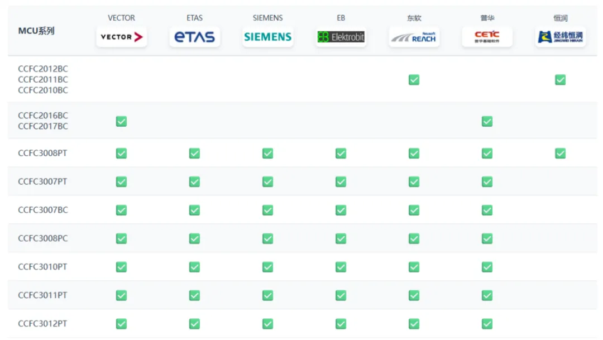Click the ETAS logo
Image resolution: width=603 pixels, height=340 pixels.
[195, 37]
